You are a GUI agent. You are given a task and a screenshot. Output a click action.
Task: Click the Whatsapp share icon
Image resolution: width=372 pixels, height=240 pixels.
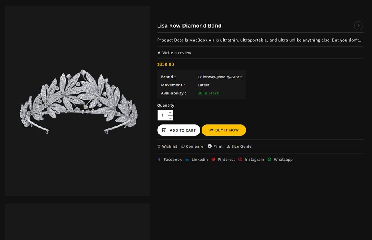coord(270,160)
